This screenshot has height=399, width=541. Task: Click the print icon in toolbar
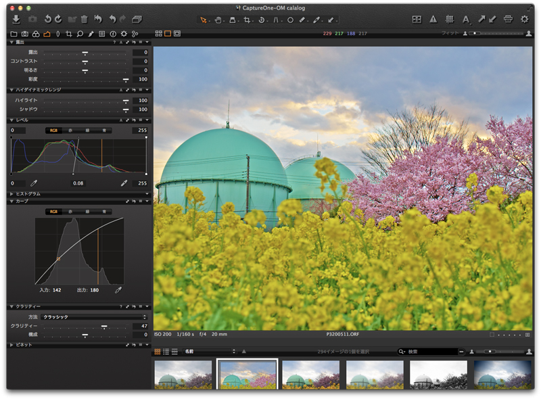click(x=508, y=20)
